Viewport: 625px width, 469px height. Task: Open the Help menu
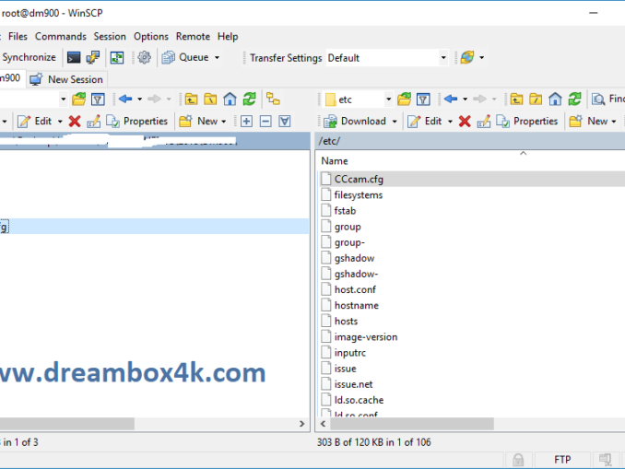pos(228,37)
